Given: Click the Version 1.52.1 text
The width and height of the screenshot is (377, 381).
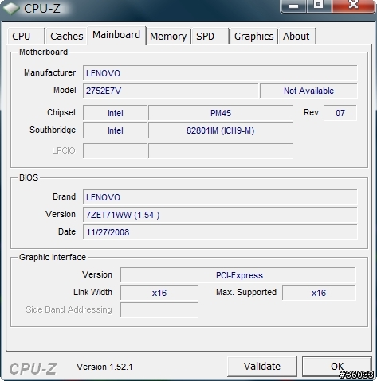Looking at the screenshot, I should click(x=104, y=367).
